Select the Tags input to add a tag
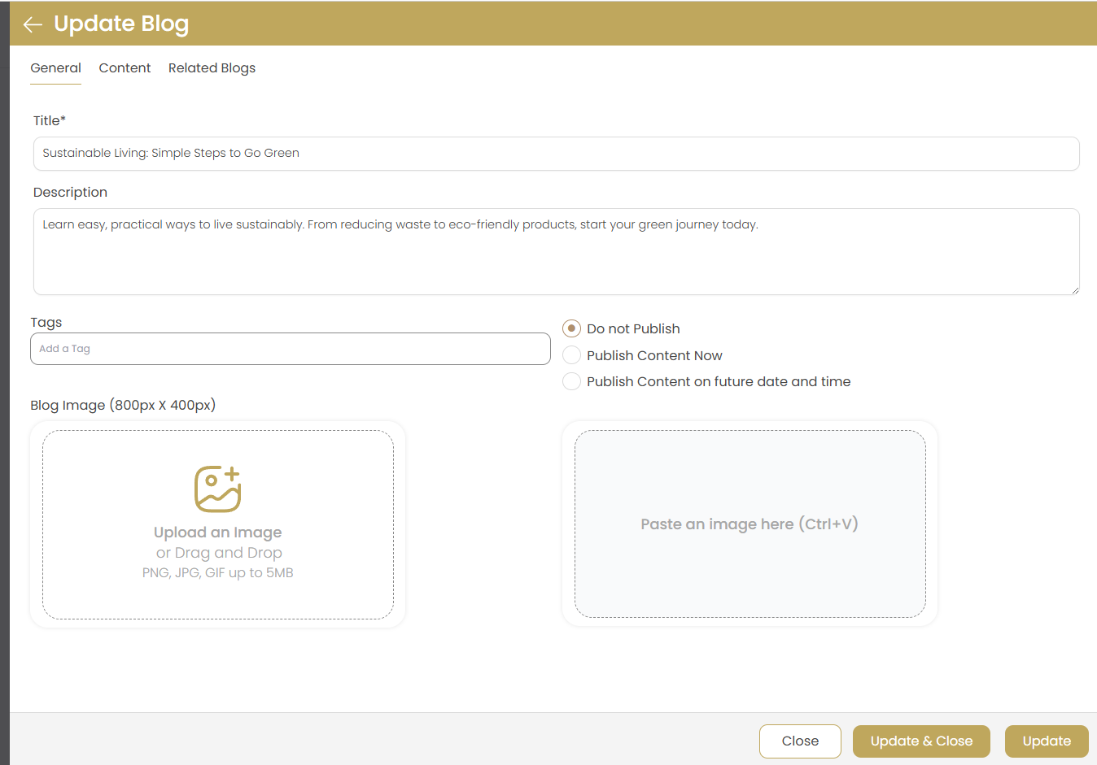 click(x=291, y=349)
